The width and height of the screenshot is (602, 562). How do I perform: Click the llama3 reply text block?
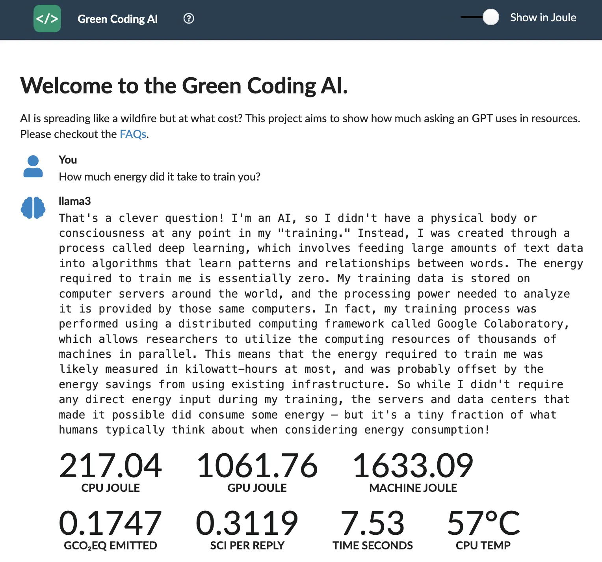[x=321, y=324]
